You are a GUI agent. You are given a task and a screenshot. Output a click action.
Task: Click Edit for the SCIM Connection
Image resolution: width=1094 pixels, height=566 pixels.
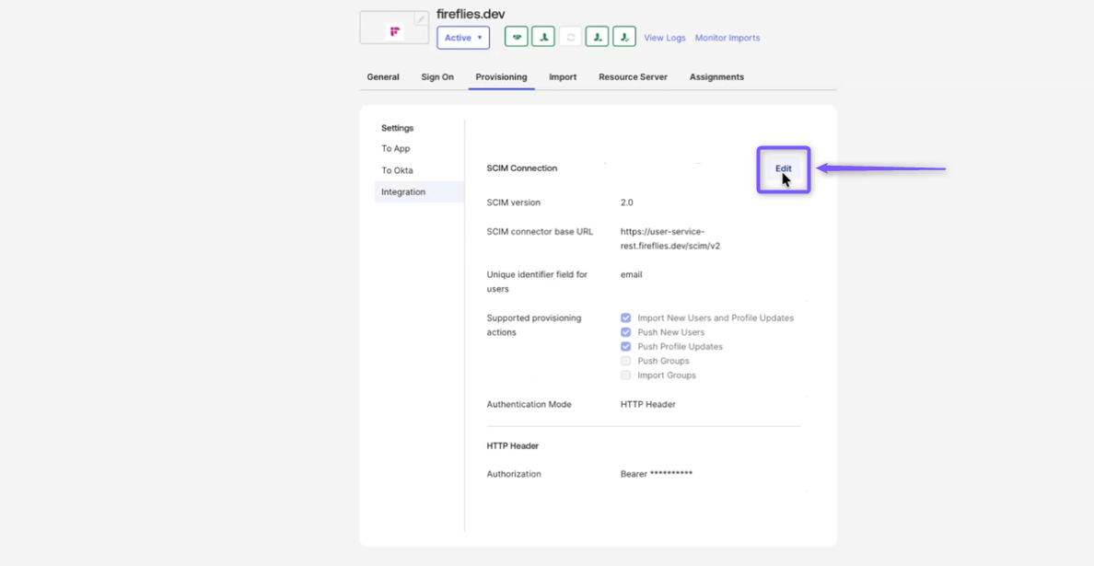click(784, 168)
